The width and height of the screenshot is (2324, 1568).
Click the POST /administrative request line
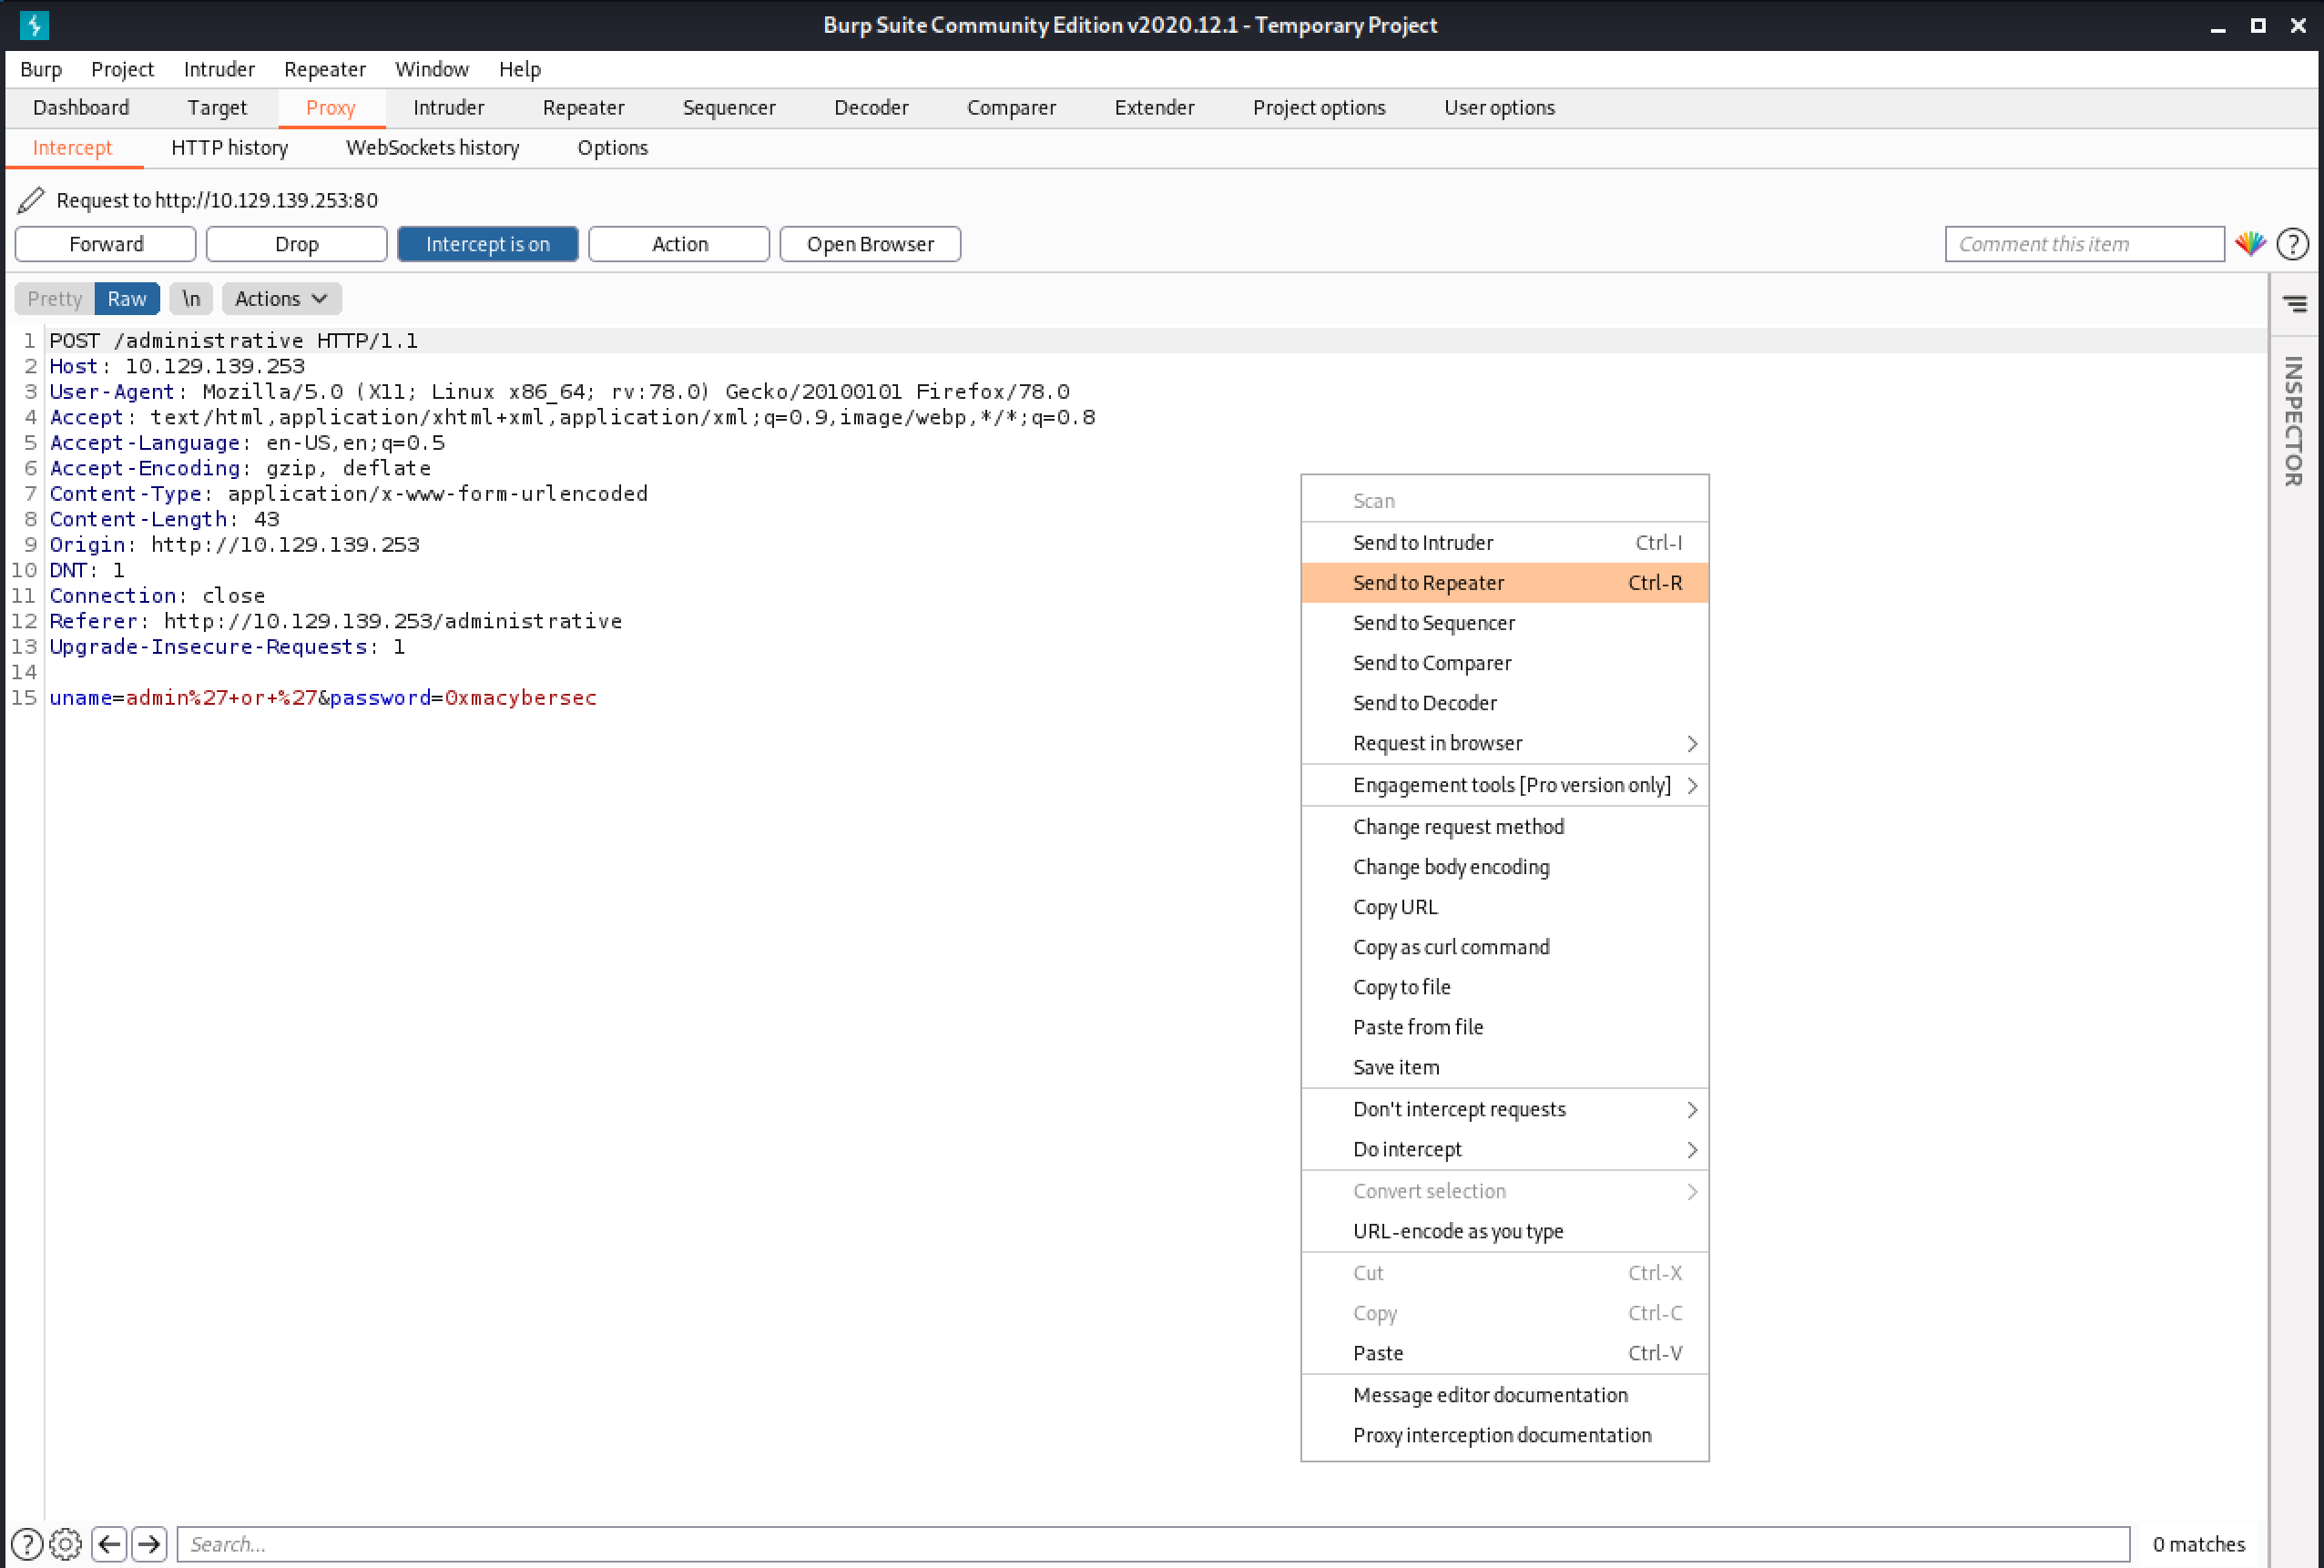point(234,341)
